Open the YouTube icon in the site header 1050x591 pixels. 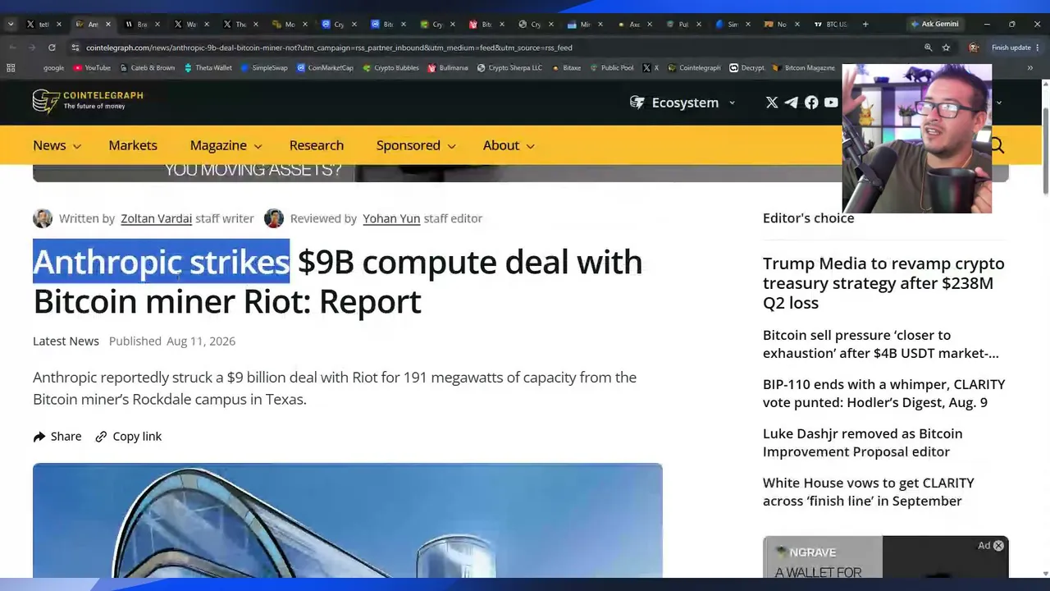(x=831, y=103)
